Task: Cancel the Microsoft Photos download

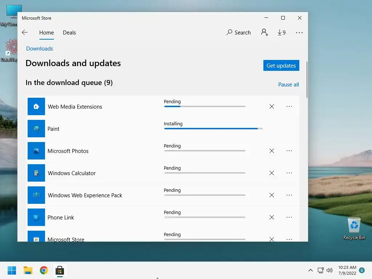Action: pos(272,151)
